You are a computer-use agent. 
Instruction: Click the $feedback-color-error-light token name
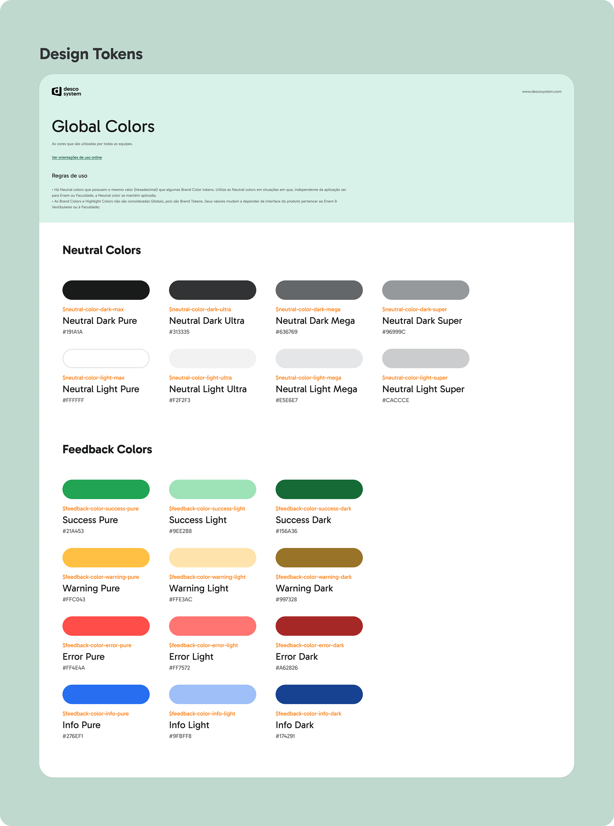[x=203, y=645]
